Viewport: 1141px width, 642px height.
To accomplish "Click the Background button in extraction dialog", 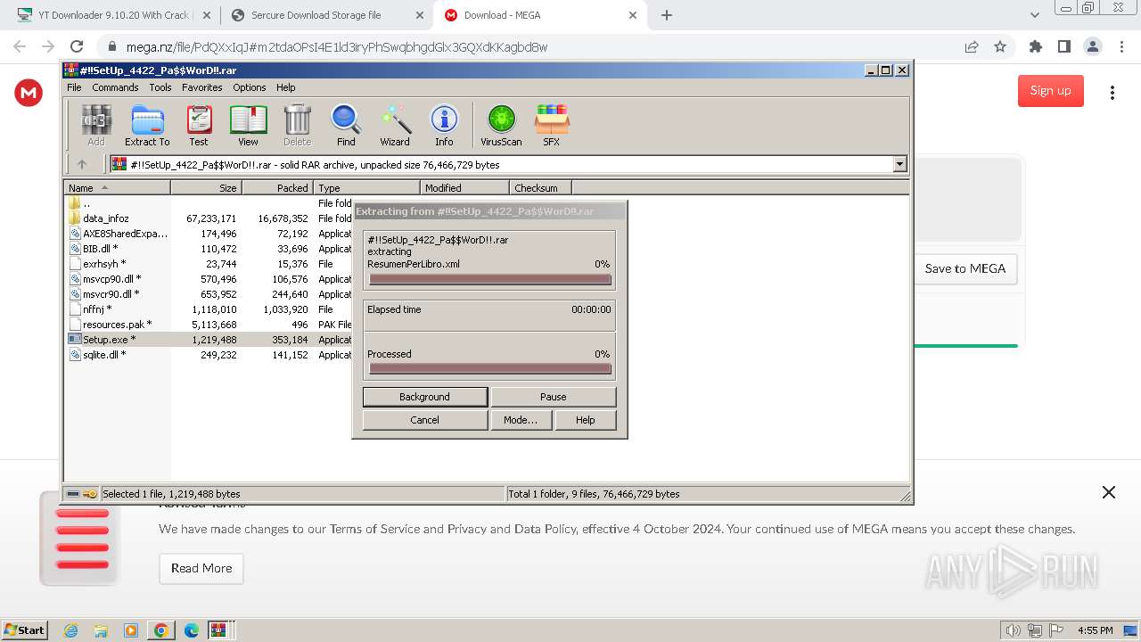I will pos(425,397).
